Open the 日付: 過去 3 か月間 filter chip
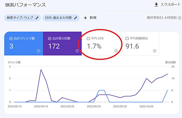The width and height of the screenshot is (182, 118). [x=61, y=18]
